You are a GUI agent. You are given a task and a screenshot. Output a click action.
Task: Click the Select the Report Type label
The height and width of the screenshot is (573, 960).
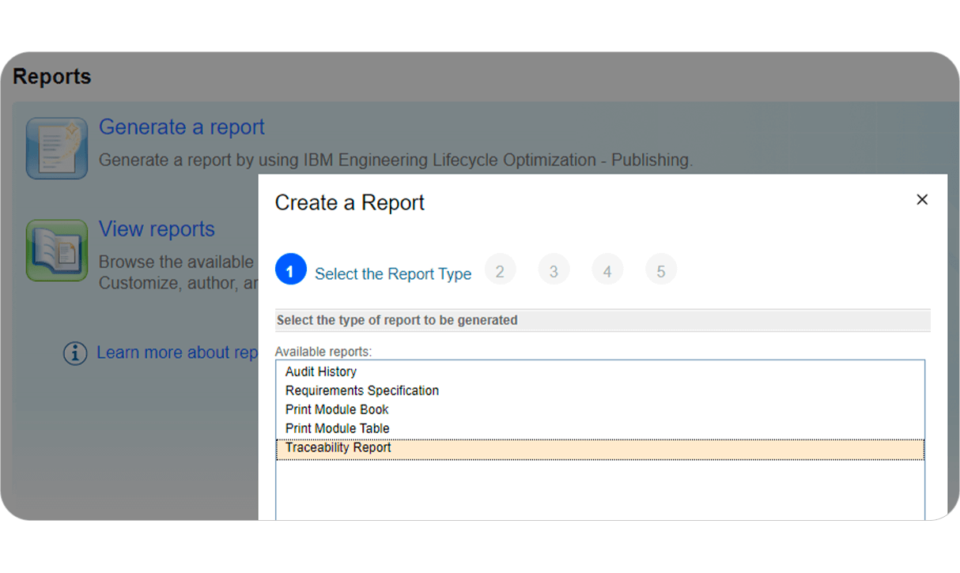[393, 273]
